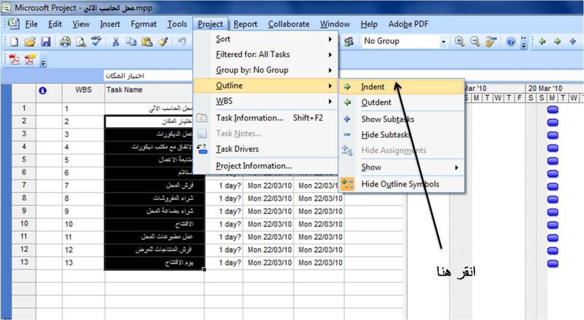
Task: Click the Print icon in toolbar
Action: coord(66,42)
